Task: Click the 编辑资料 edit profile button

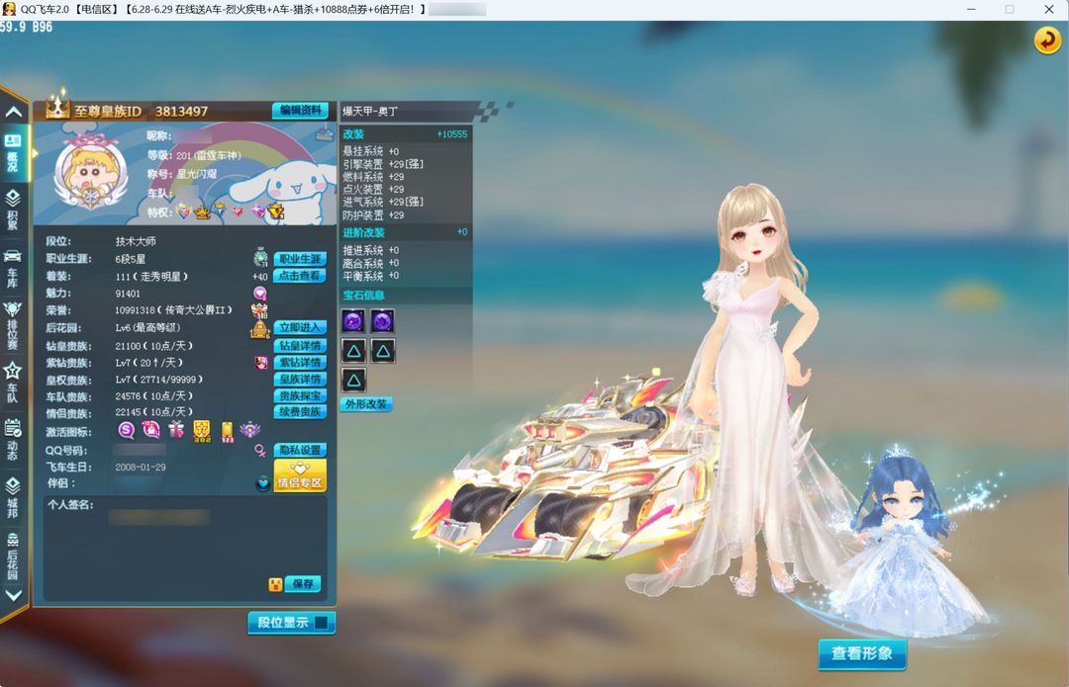Action: pos(300,111)
